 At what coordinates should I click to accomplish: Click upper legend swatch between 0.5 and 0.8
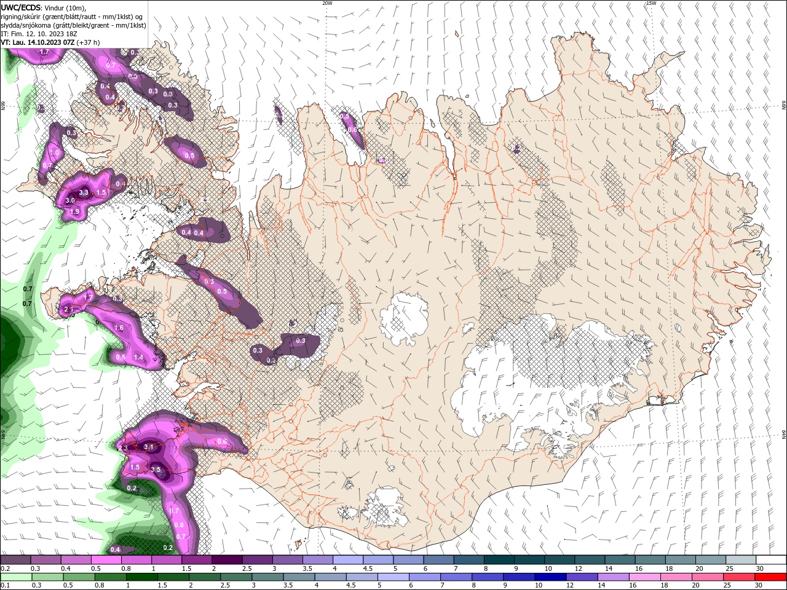click(x=106, y=560)
